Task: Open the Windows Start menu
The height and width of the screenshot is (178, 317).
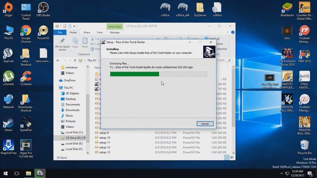Action: coord(5,174)
